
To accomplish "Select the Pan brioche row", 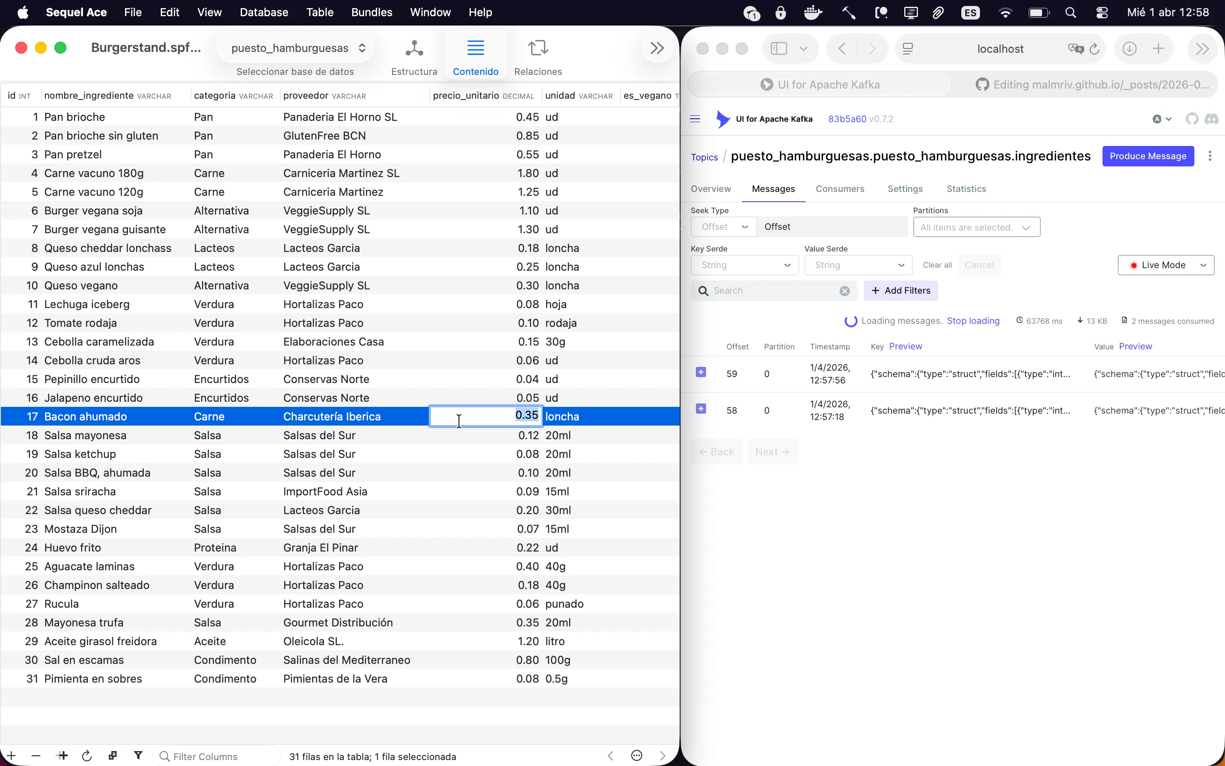I will click(x=340, y=117).
